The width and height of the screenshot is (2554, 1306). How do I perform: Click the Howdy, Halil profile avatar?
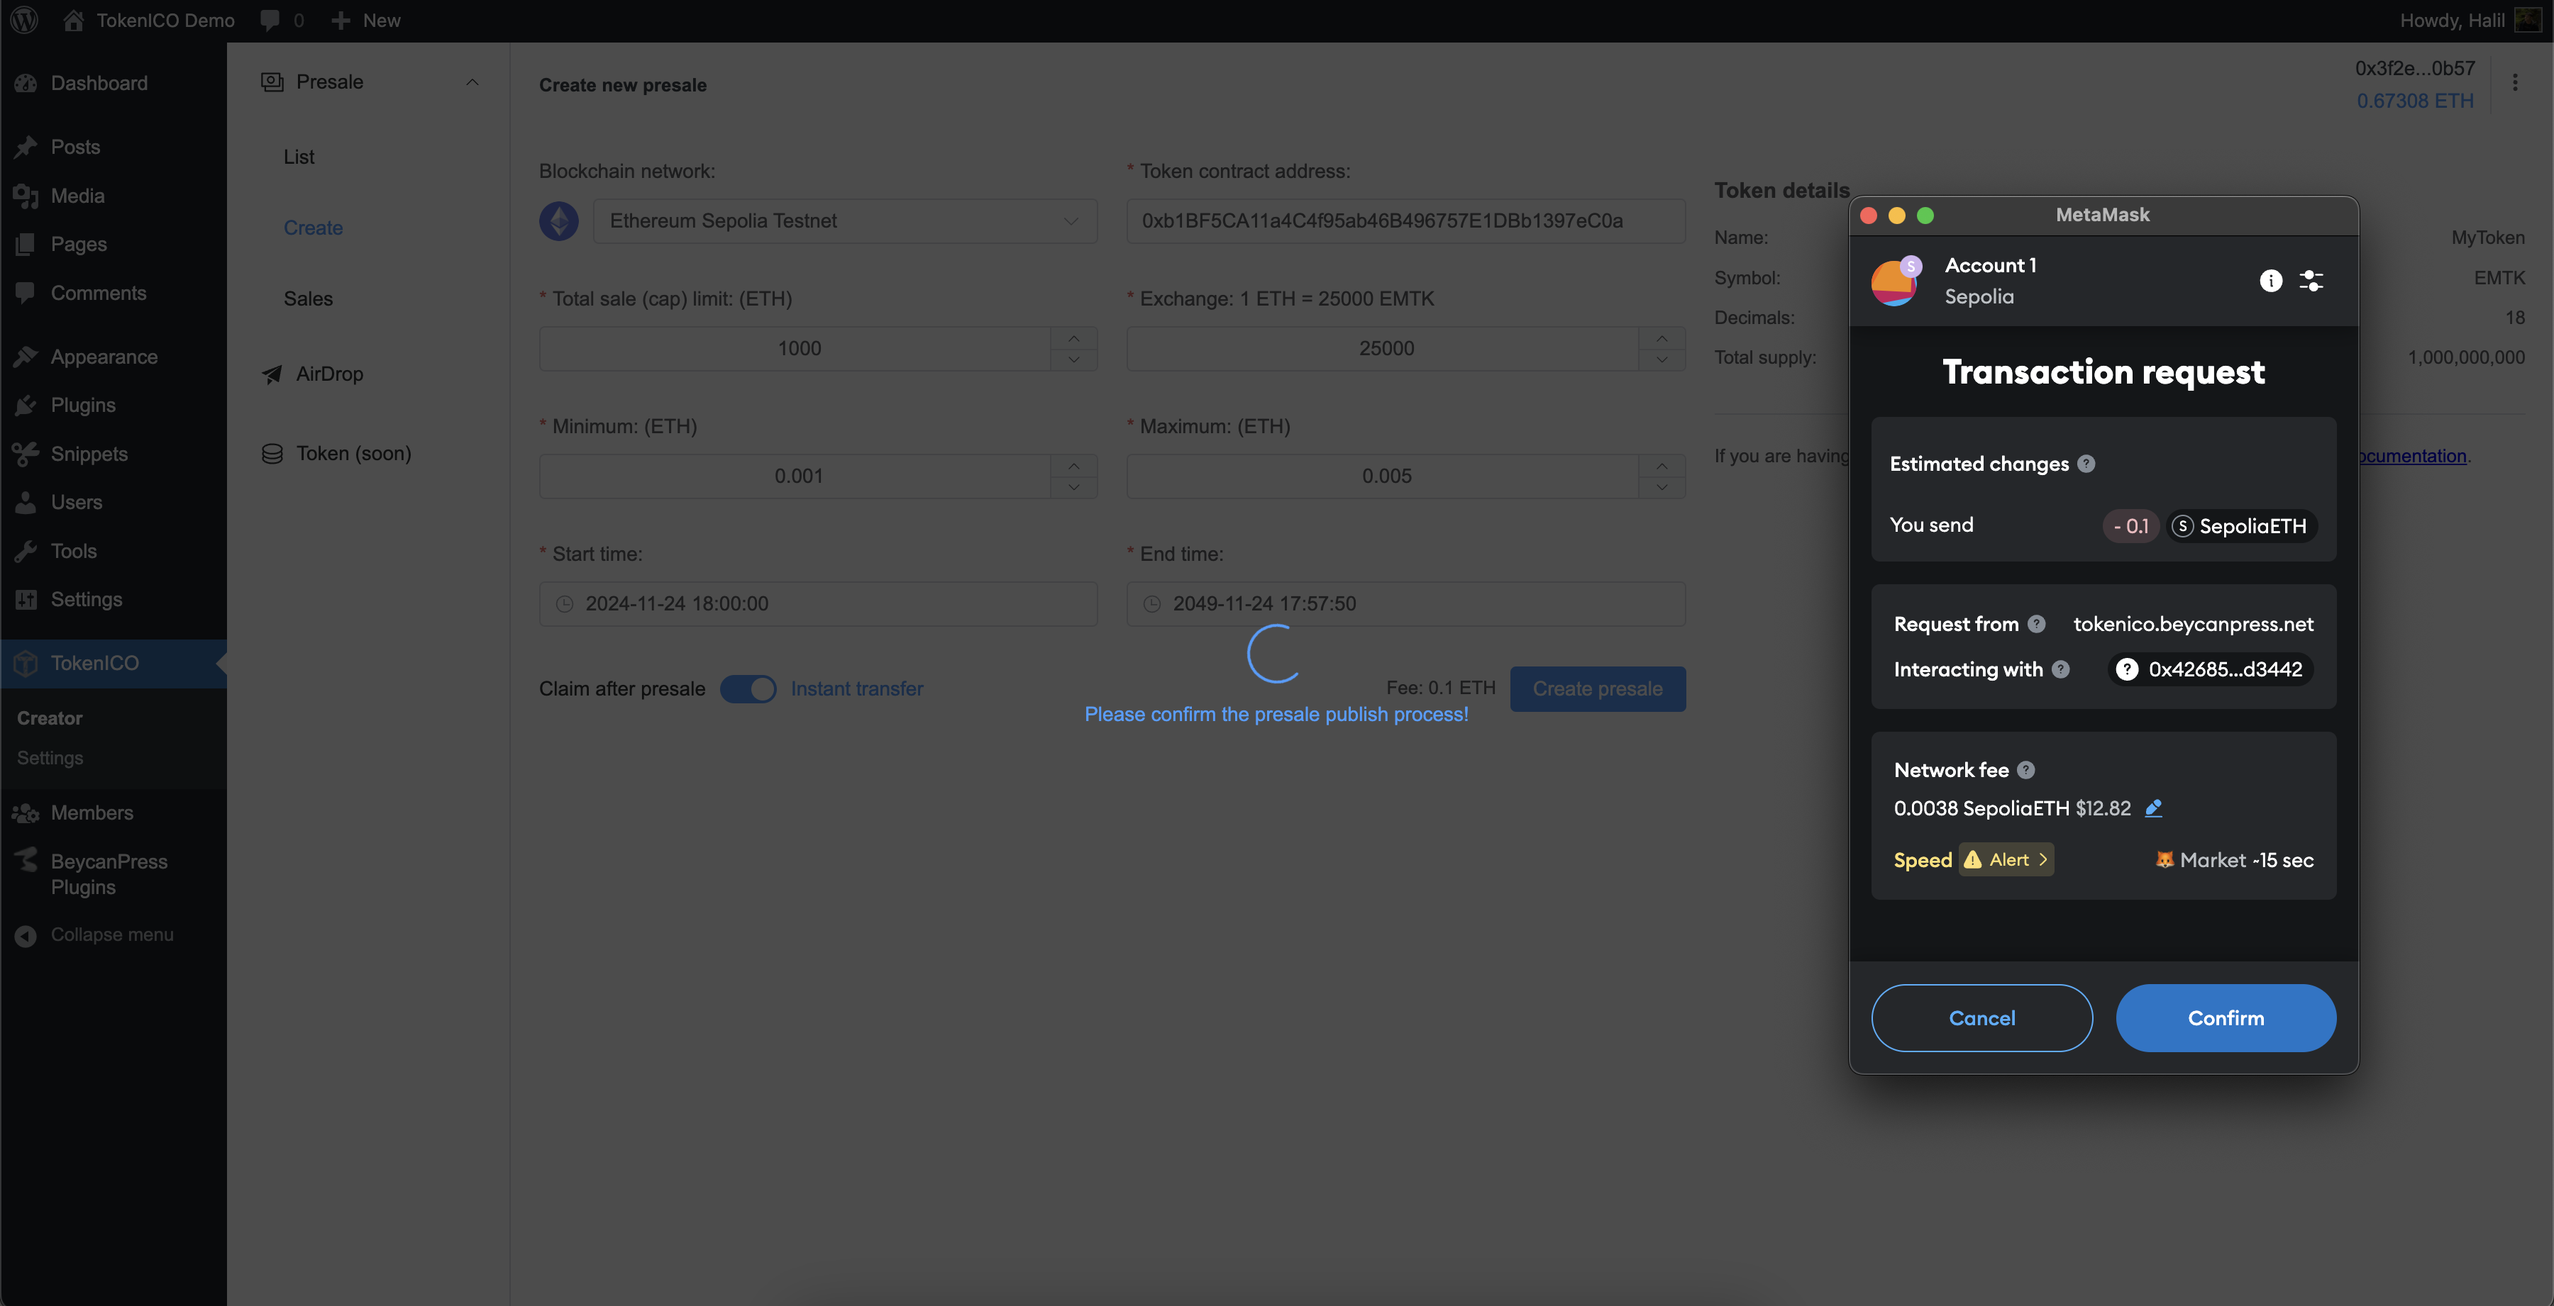point(2528,20)
